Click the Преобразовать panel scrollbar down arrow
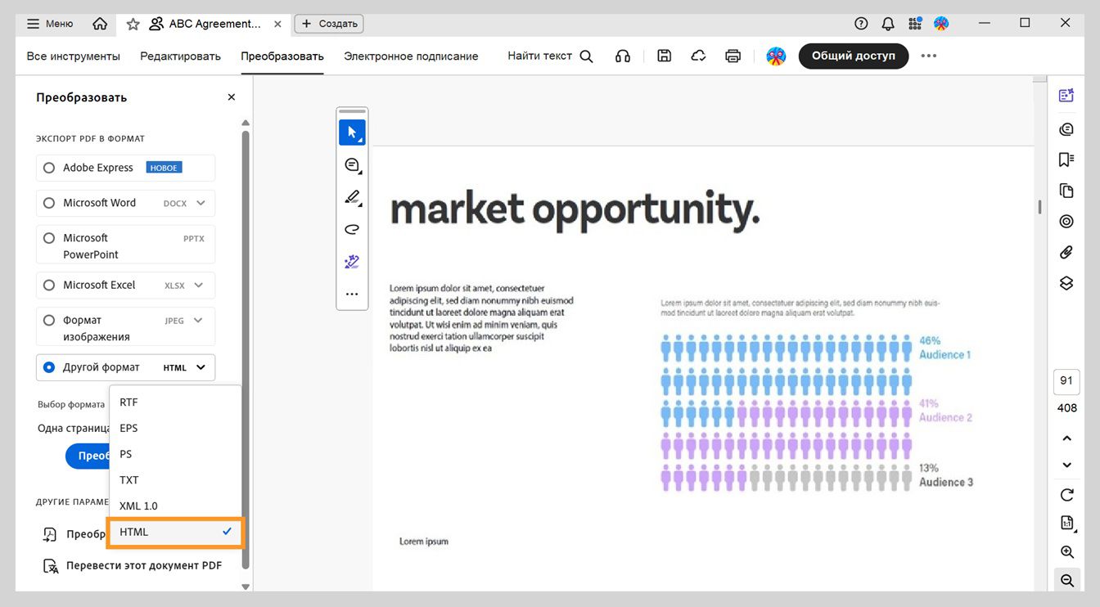Image resolution: width=1100 pixels, height=607 pixels. (245, 587)
